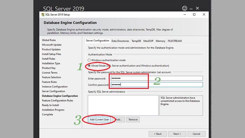Maximize the SQL Server 2019 Setup window
Screen dimensions: 245x138
[x=194, y=14]
